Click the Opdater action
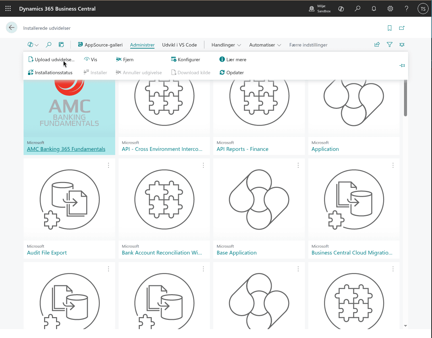 (x=232, y=73)
